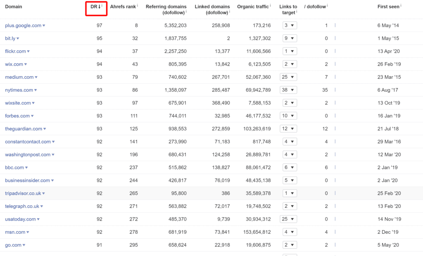Sort by Organic traffic column header
This screenshot has width=423, height=256.
253,7
